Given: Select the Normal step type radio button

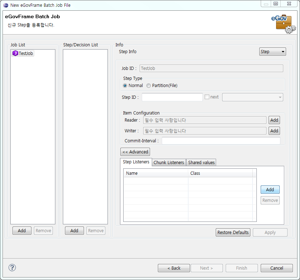Looking at the screenshot, I should pos(125,86).
